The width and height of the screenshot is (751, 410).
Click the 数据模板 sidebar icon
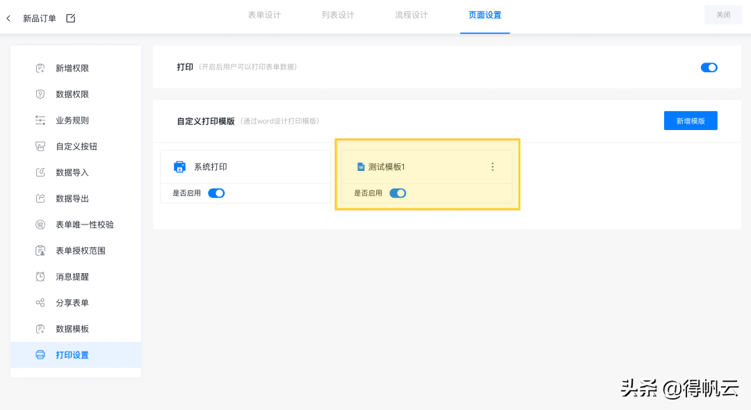click(x=40, y=329)
